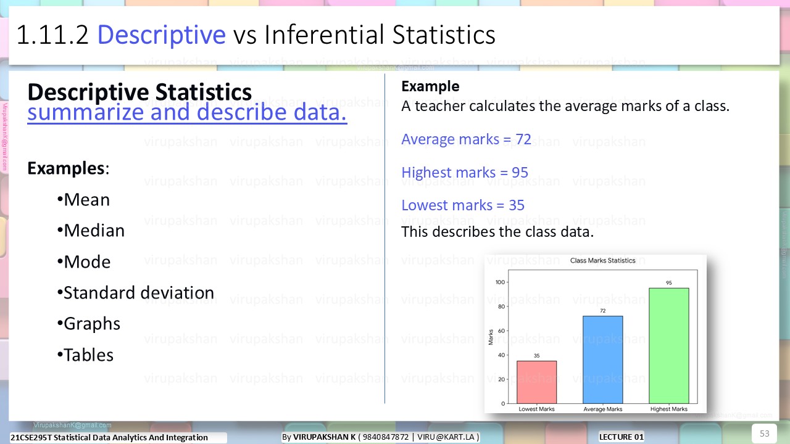790x444 pixels.
Task: Click the 'Highest marks = 95' line
Action: click(x=465, y=172)
